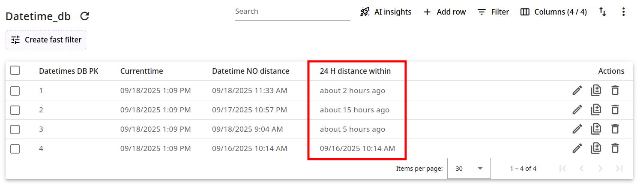Open the Filter options
This screenshot has width=637, height=184.
[493, 12]
